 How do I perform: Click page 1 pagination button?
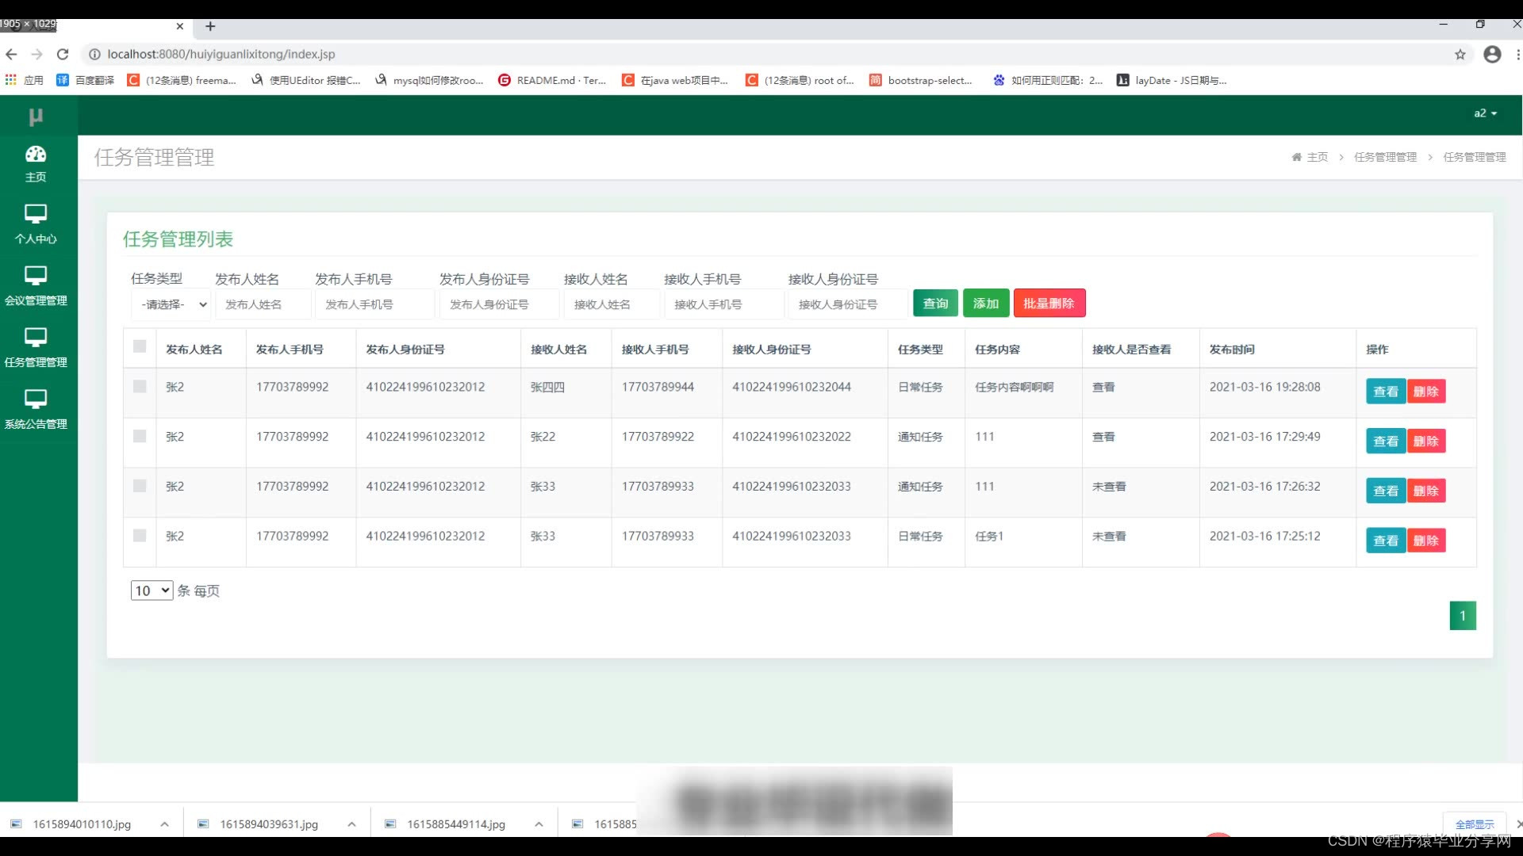pos(1463,616)
